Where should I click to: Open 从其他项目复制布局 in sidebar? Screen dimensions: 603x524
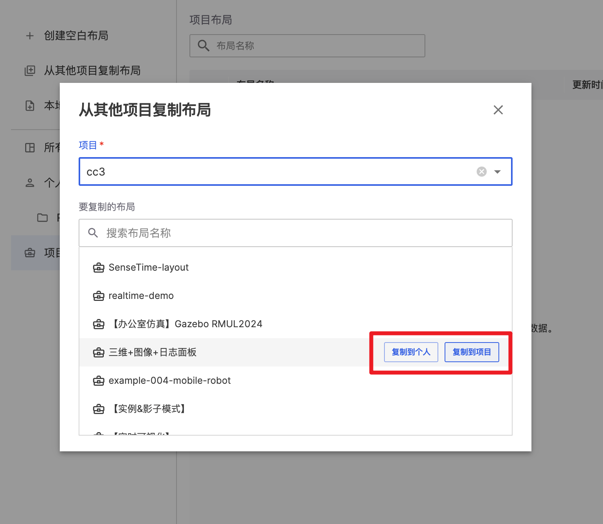(x=92, y=71)
